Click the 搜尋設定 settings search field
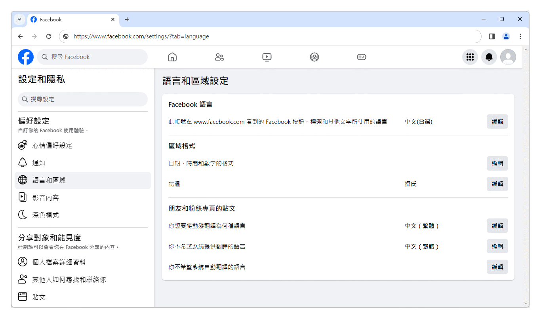The height and width of the screenshot is (319, 541). (83, 99)
